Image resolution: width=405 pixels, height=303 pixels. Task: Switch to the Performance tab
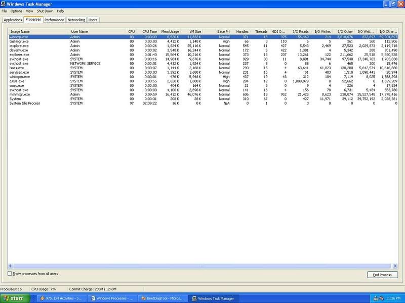pos(54,20)
